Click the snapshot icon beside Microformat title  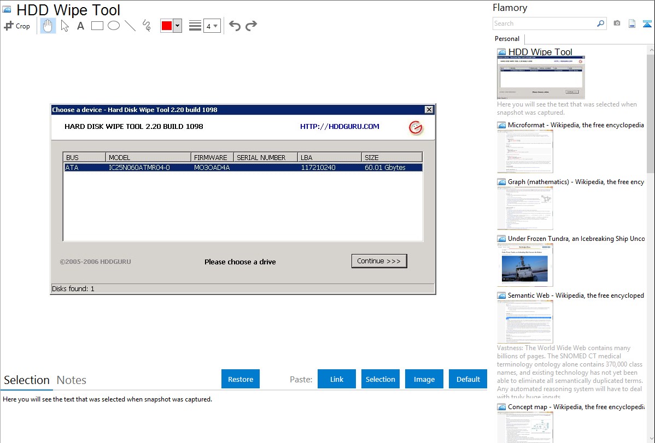501,125
